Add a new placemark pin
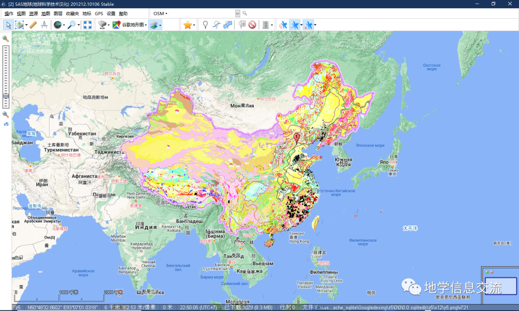Screen dimensions: 519x311 (205, 25)
